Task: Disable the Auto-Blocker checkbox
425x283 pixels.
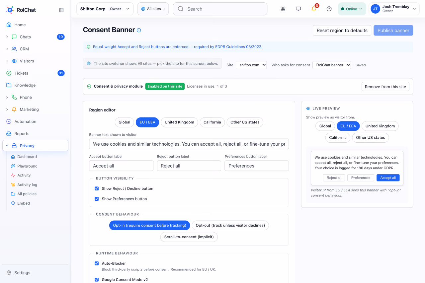Action: pos(97,263)
